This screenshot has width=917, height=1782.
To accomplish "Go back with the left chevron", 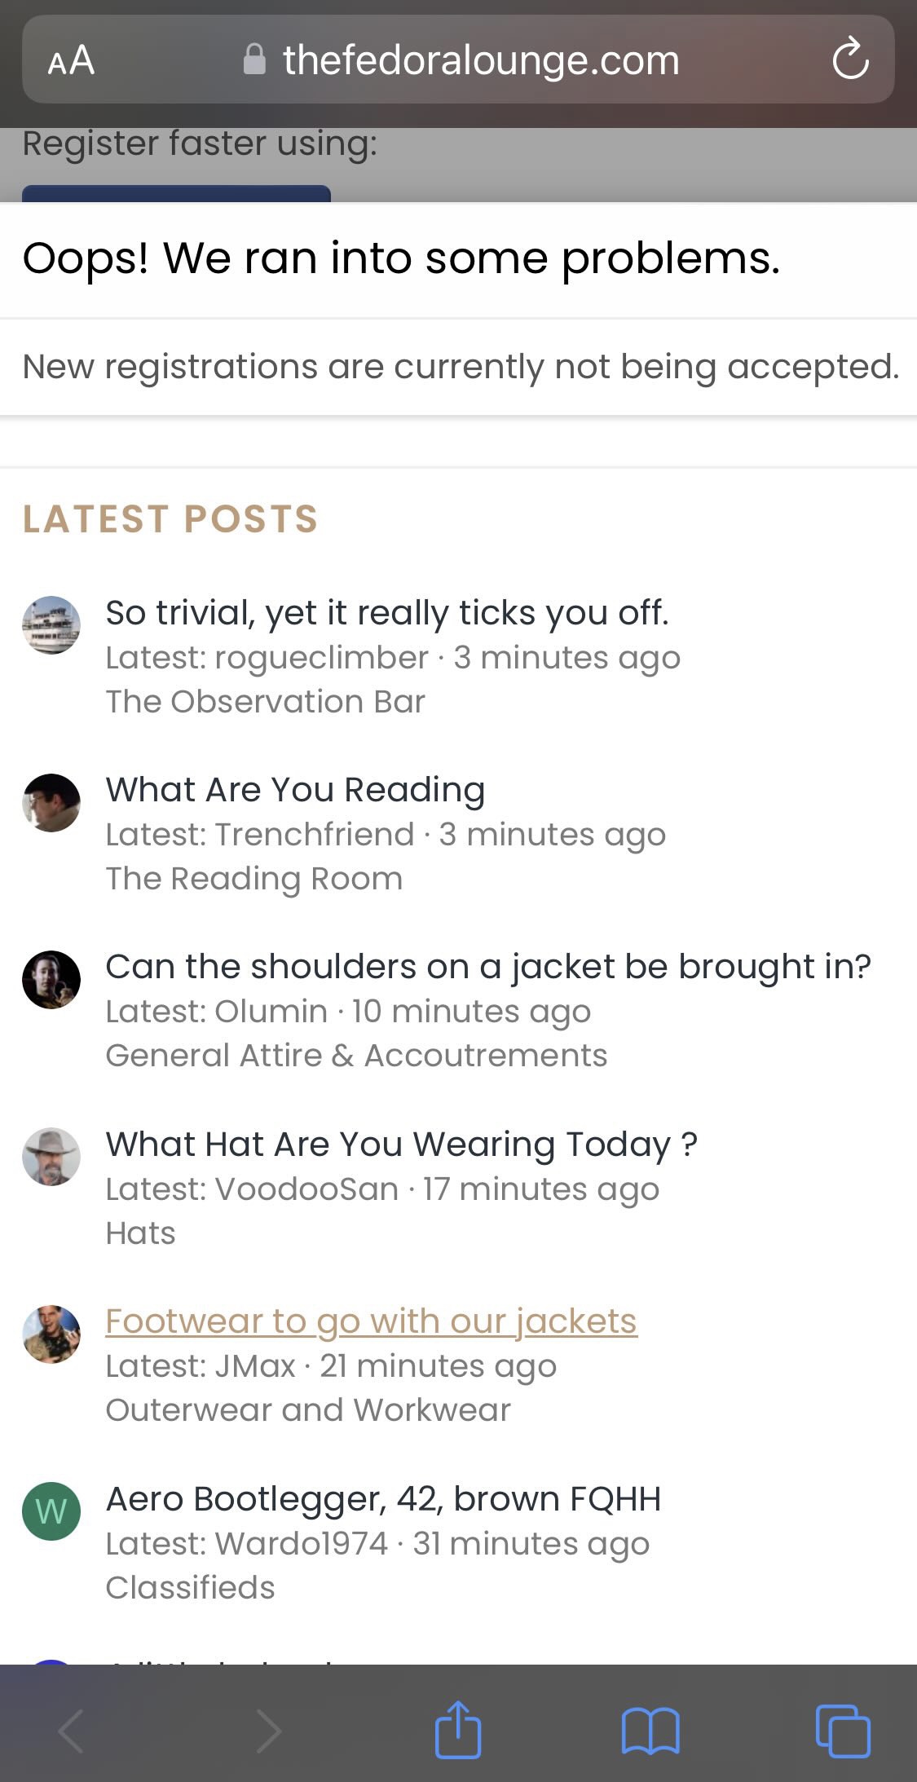I will [72, 1730].
